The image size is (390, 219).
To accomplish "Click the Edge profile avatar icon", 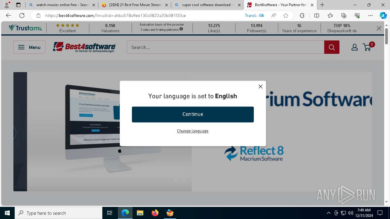I will pyautogui.click(x=7, y=5).
